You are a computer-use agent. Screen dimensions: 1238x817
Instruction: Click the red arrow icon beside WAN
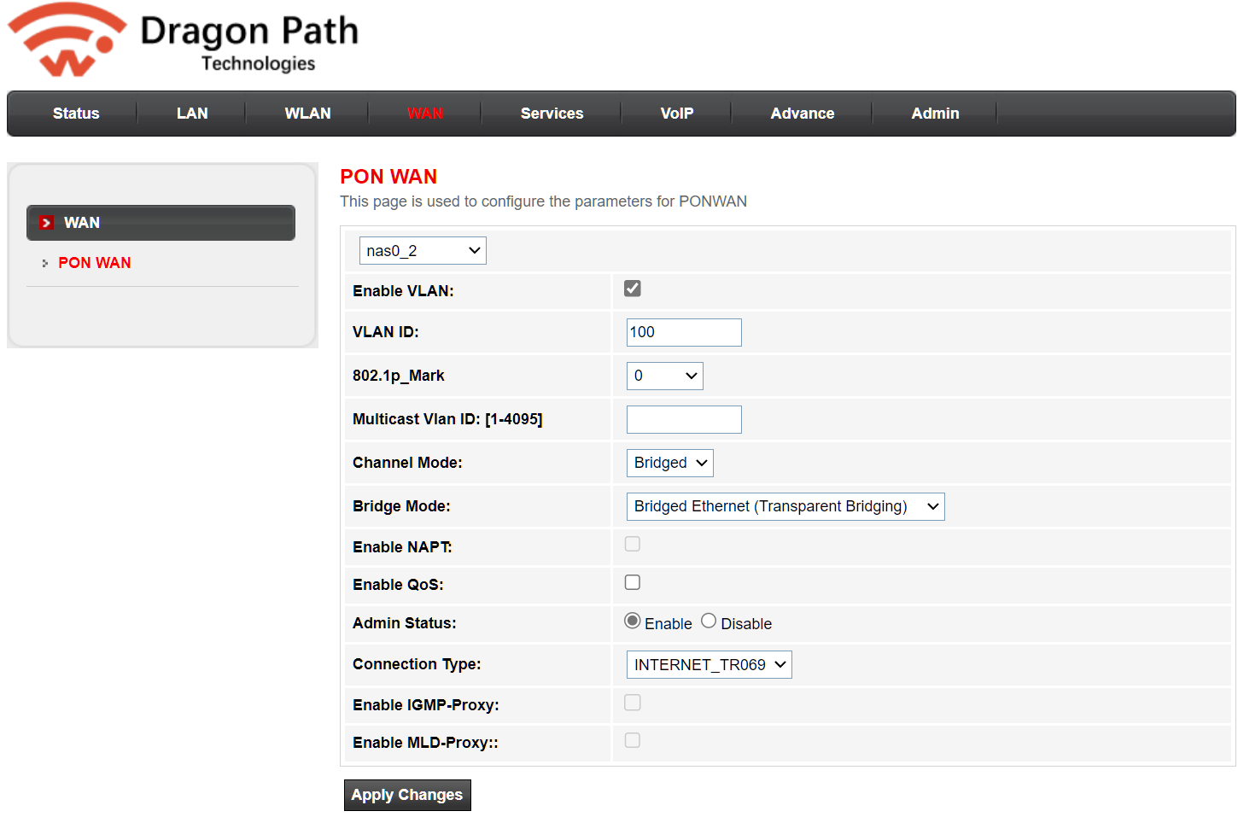pyautogui.click(x=47, y=223)
